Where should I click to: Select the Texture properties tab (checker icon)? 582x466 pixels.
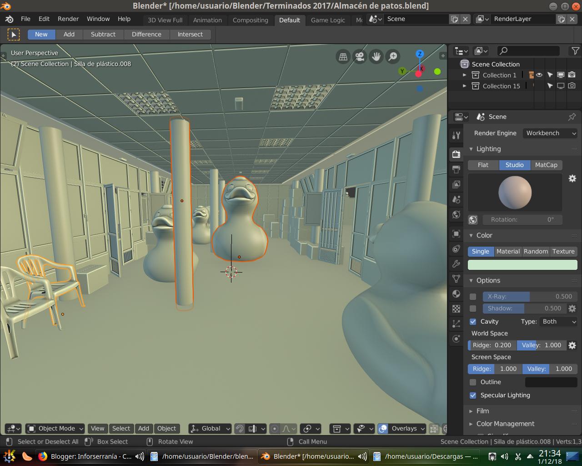click(x=456, y=309)
